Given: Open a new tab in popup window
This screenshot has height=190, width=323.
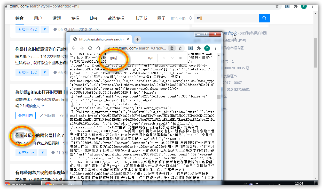Looking at the screenshot, I should tap(138, 39).
